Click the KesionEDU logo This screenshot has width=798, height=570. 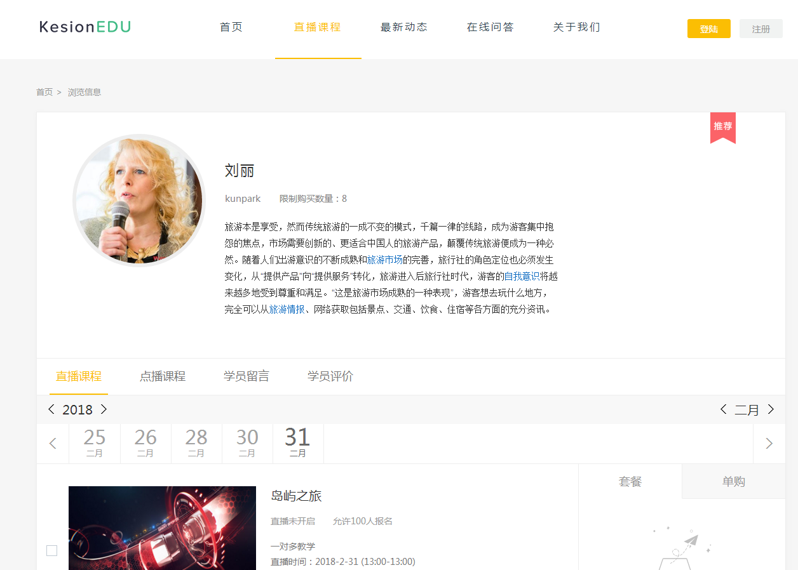click(x=85, y=27)
